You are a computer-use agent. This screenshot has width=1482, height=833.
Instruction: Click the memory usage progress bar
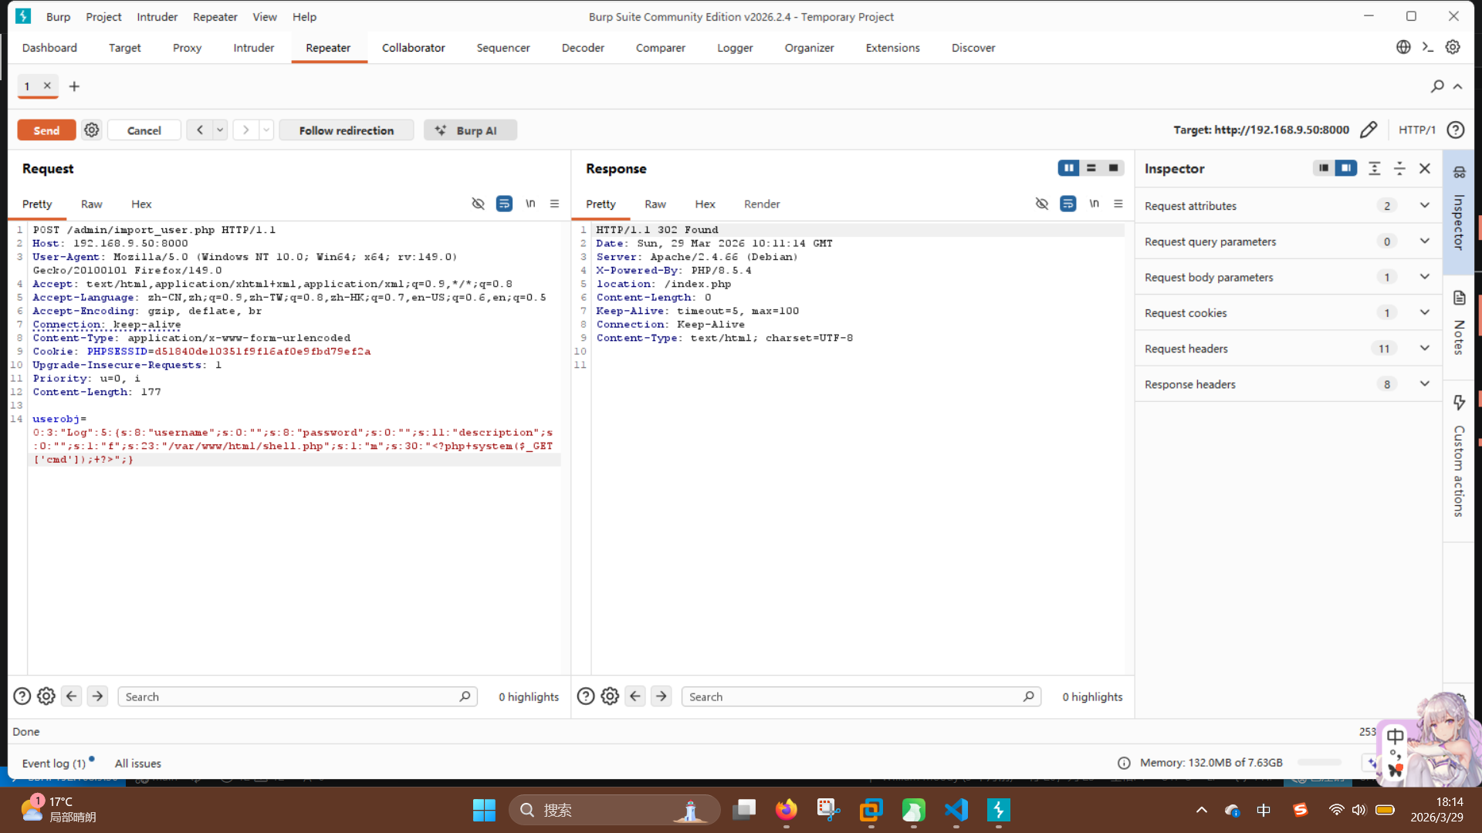[1319, 763]
